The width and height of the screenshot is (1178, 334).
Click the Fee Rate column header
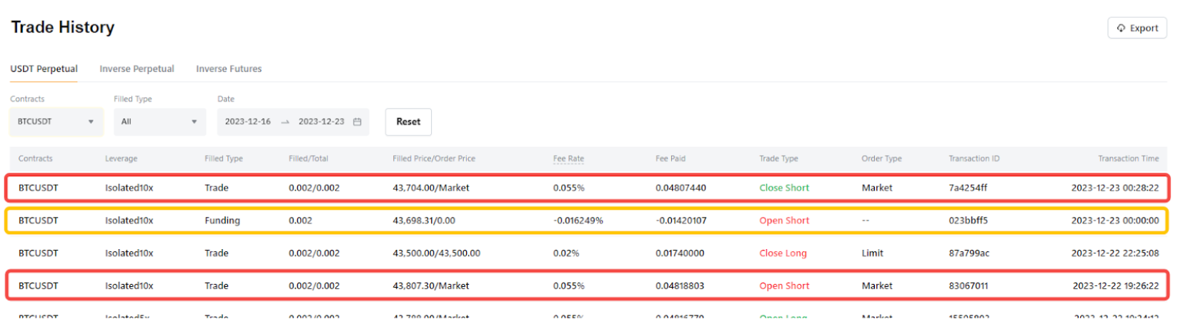[x=568, y=159]
